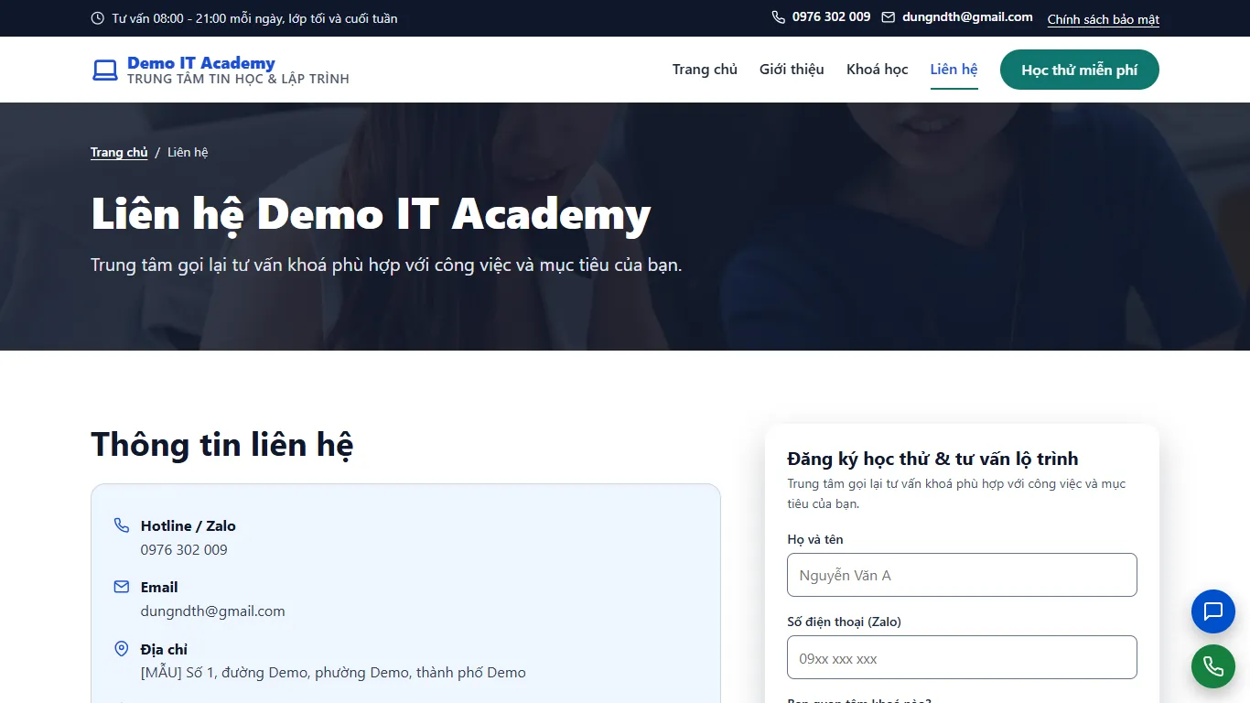
Task: Click the Tư vấn 08:00 - 21:00 hours text
Action: pyautogui.click(x=254, y=18)
